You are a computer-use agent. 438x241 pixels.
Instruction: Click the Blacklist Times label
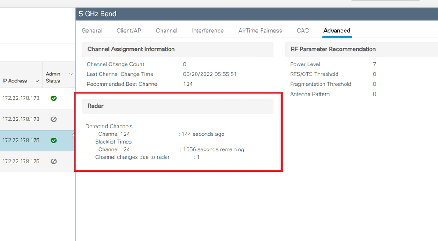click(x=113, y=142)
